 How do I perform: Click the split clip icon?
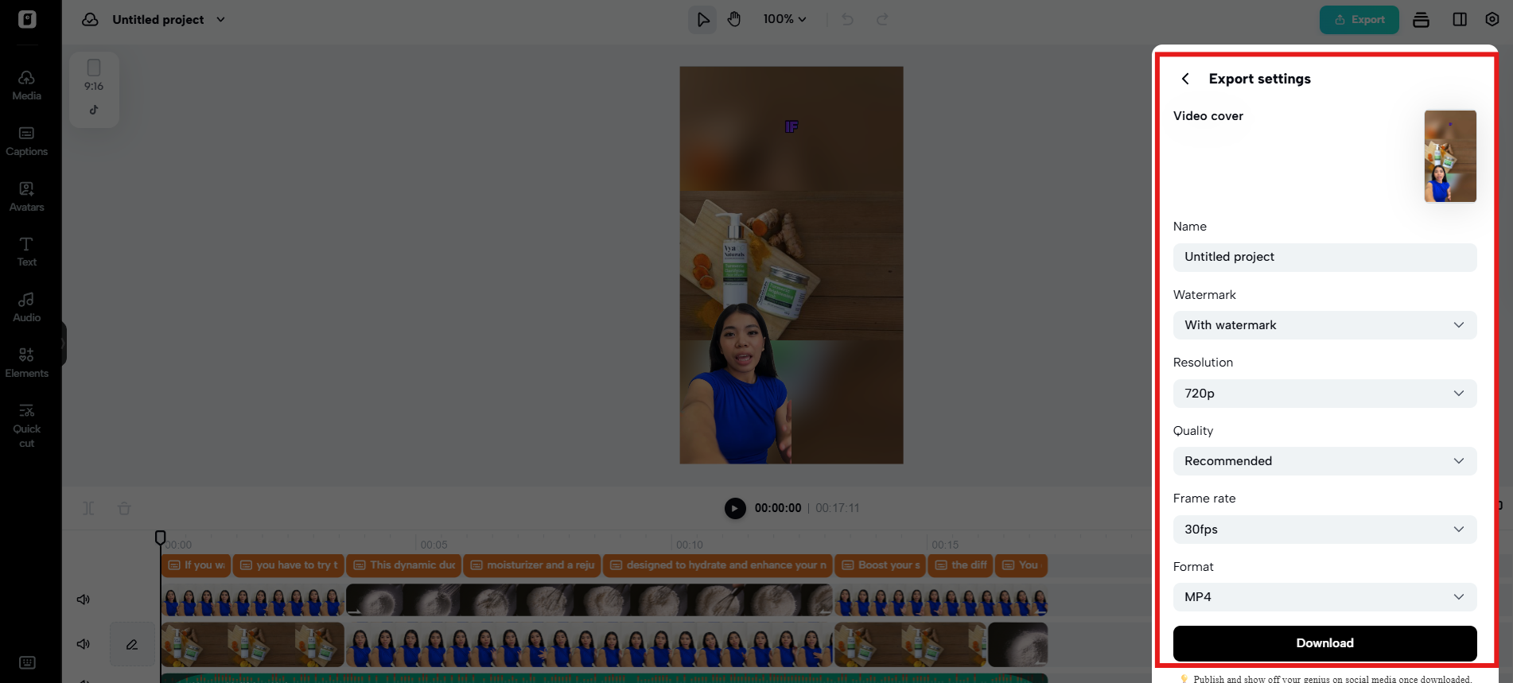point(88,508)
